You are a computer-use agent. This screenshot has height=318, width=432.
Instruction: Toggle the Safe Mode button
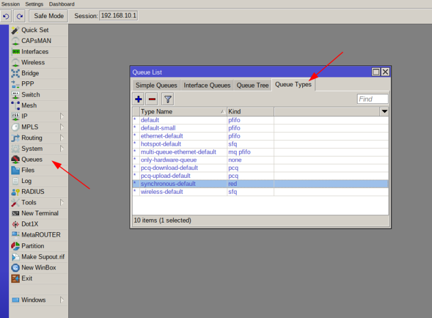tap(49, 16)
